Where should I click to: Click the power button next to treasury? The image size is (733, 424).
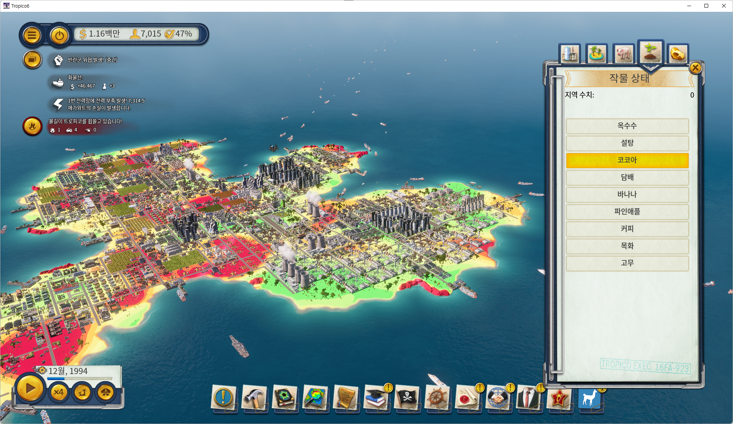click(59, 35)
